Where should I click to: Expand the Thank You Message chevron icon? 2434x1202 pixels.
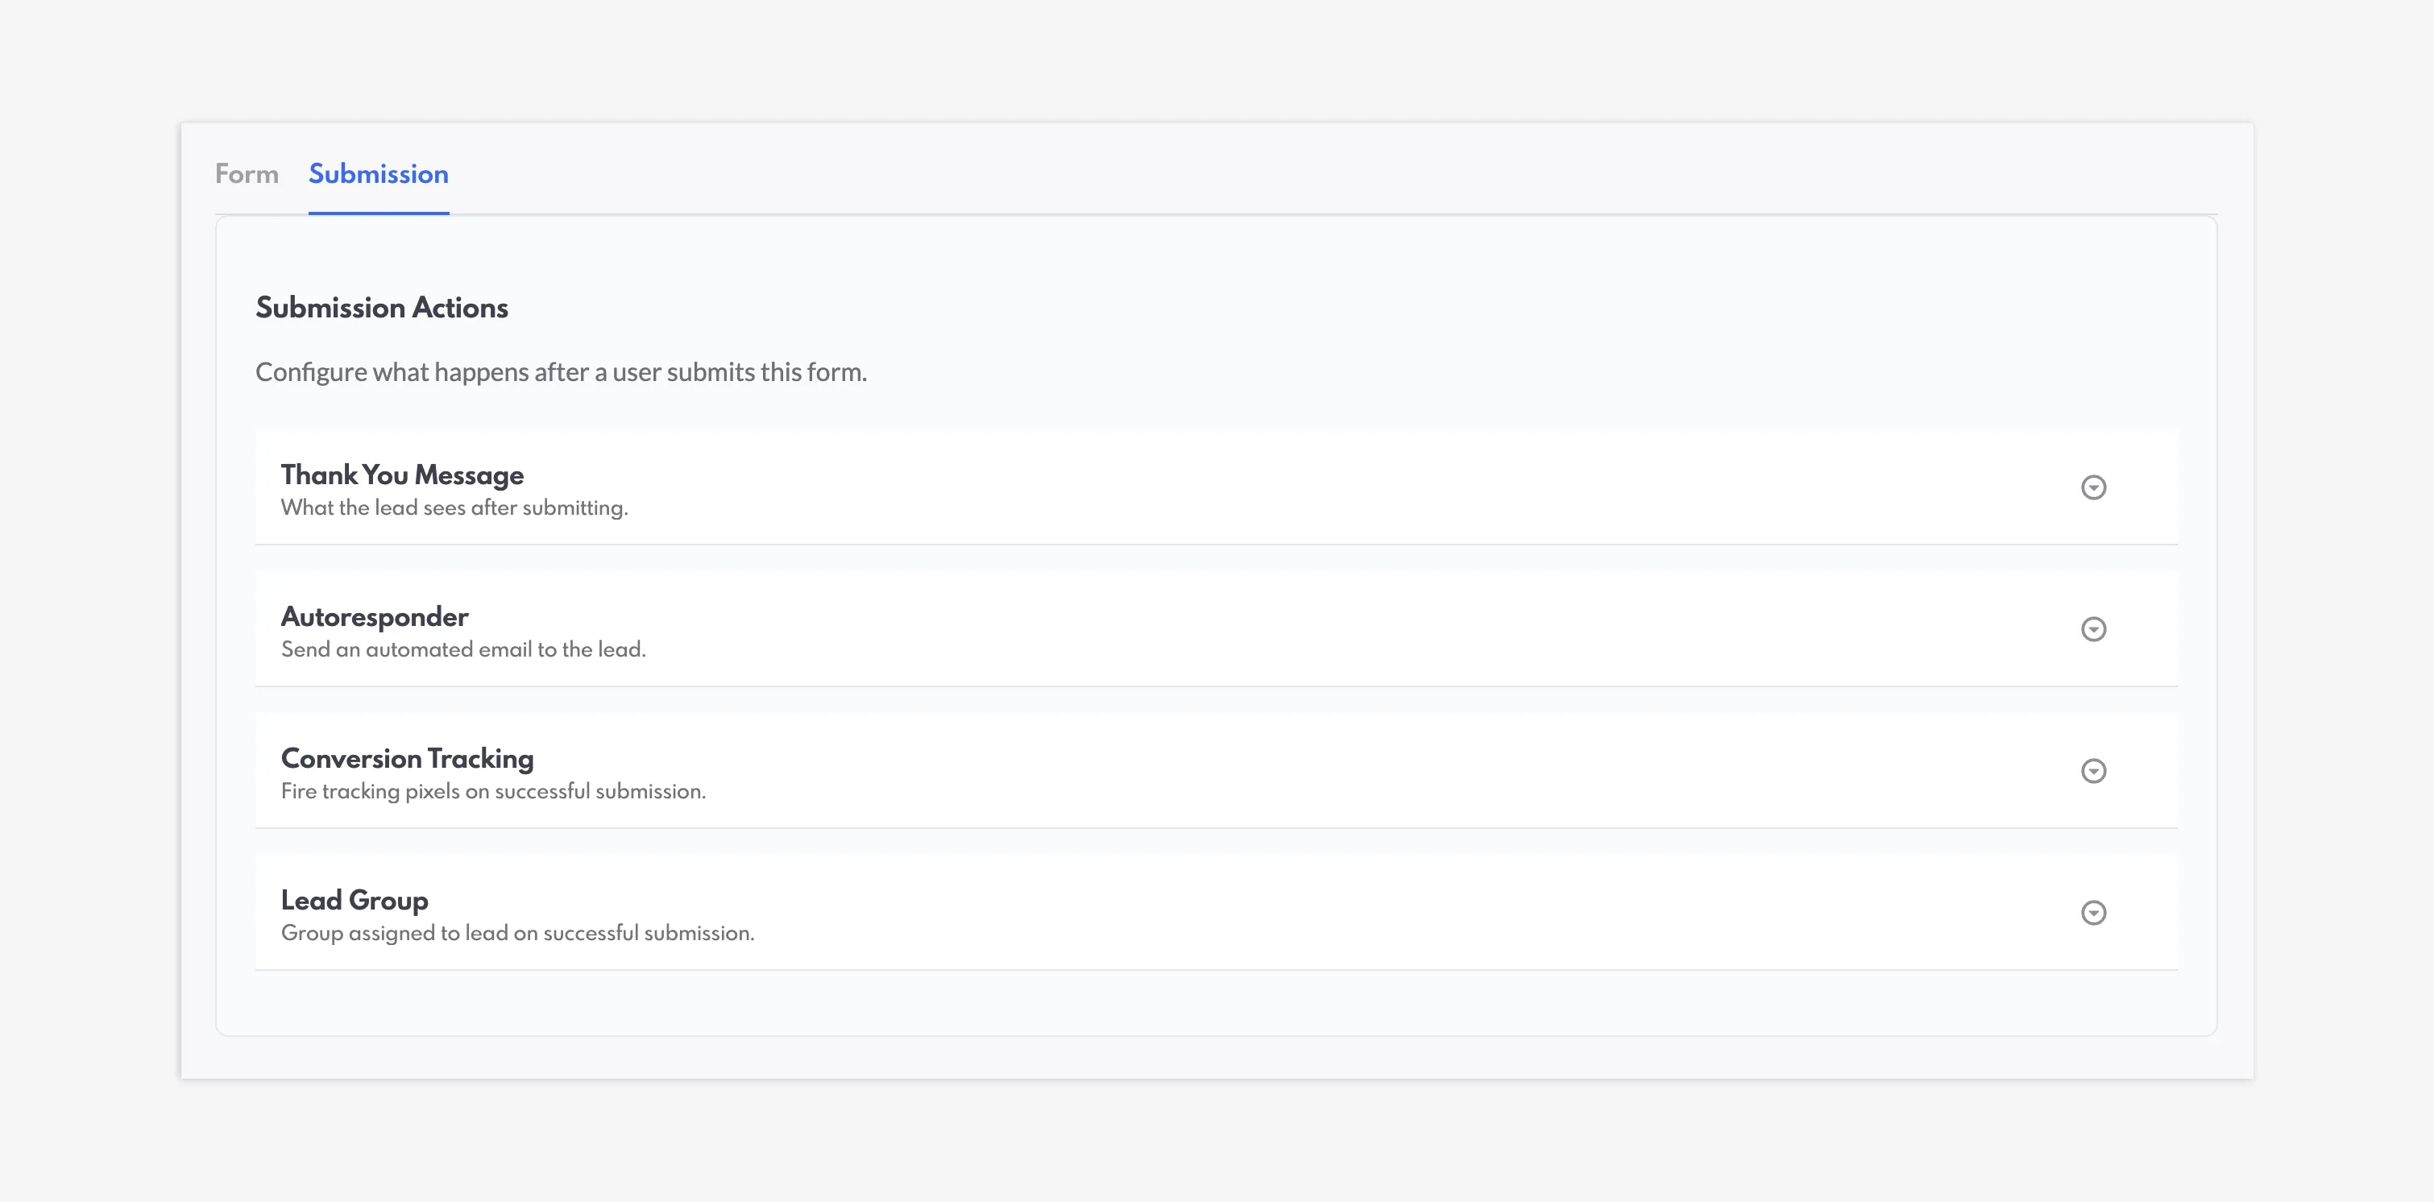pos(2093,487)
